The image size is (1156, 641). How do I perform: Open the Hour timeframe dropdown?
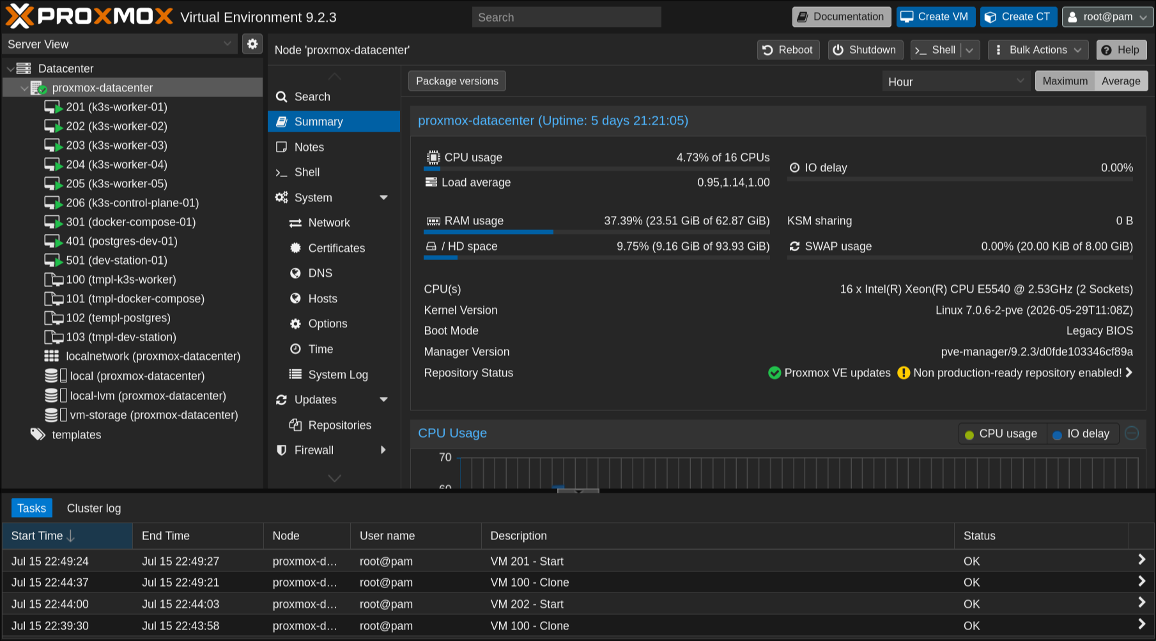(x=1020, y=81)
